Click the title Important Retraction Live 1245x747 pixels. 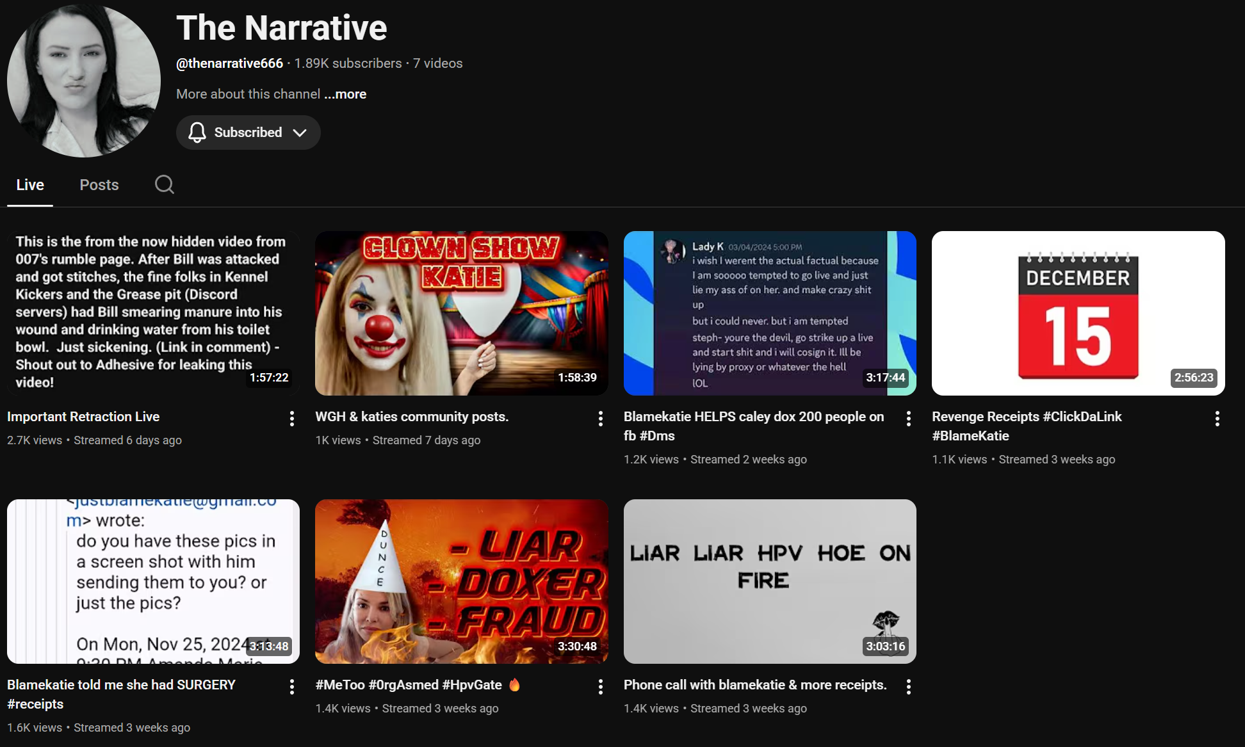click(x=83, y=417)
